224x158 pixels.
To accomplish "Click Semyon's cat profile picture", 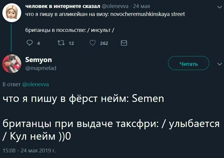I will [x=11, y=63].
